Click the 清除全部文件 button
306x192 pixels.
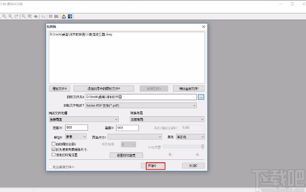click(189, 89)
